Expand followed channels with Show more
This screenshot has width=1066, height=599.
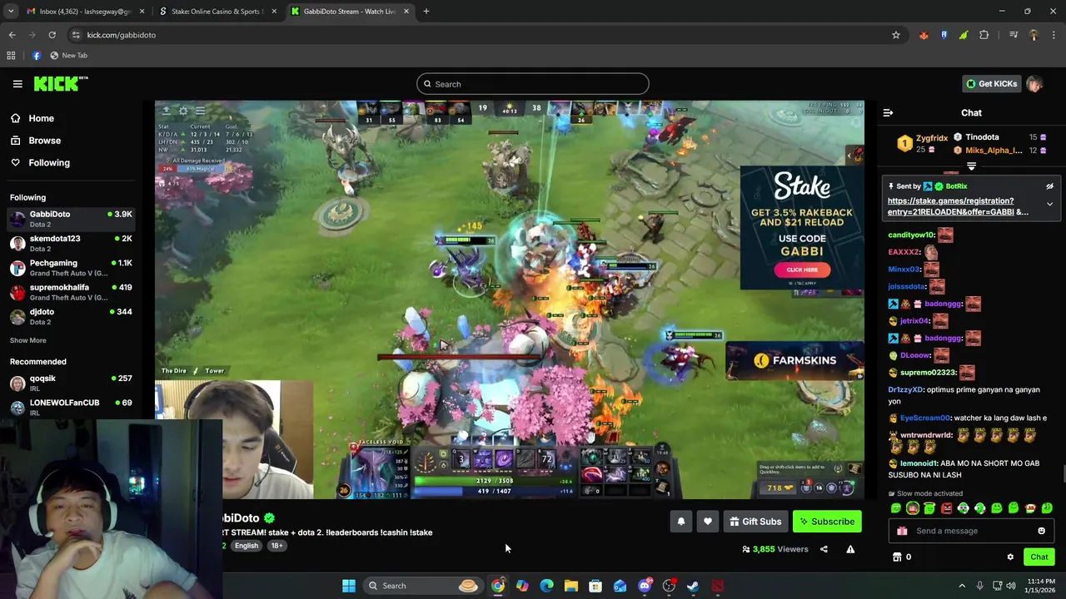[28, 340]
